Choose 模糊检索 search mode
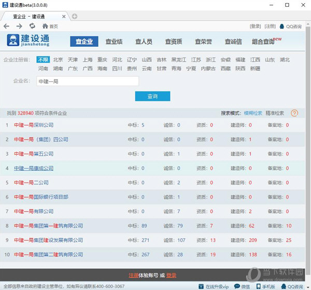This screenshot has height=290, width=311. 253,113
